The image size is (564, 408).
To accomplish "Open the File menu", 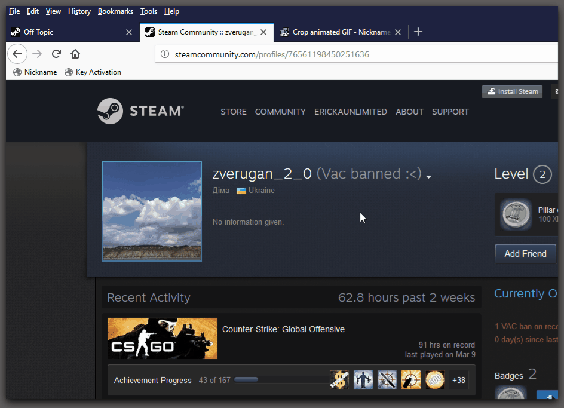I will (14, 11).
